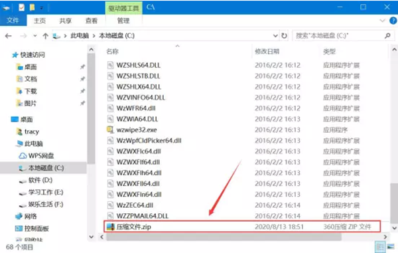Select the file WzWFR64.dll

(x=136, y=108)
